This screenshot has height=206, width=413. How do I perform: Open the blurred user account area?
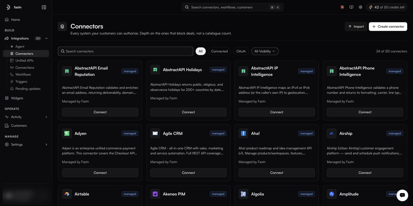point(26,195)
